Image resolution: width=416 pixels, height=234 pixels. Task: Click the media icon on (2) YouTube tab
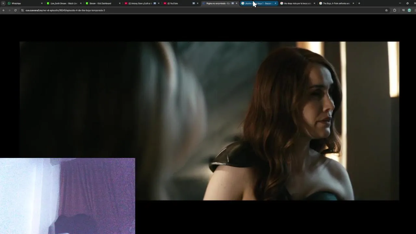(194, 3)
